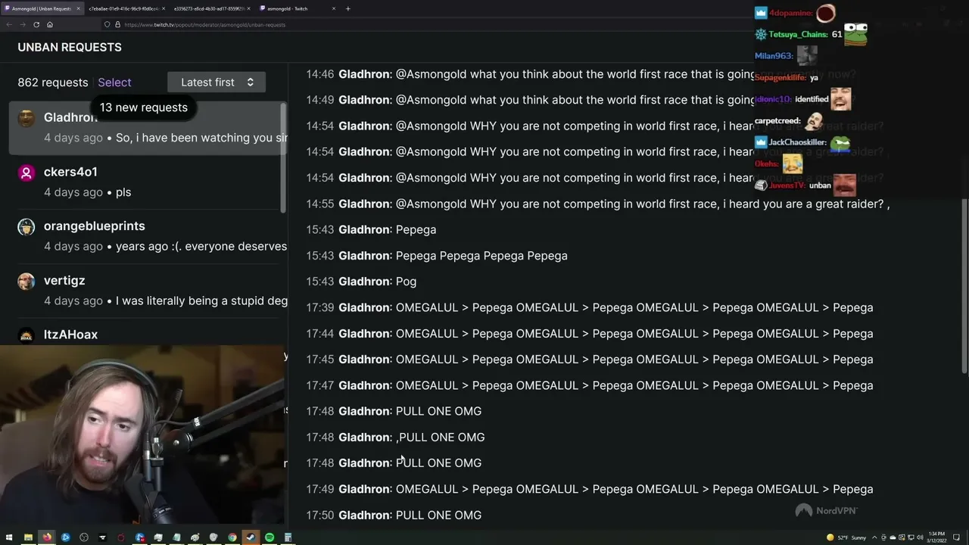Click the request list scrollbar
Screen dimensions: 969x545
tap(283, 159)
